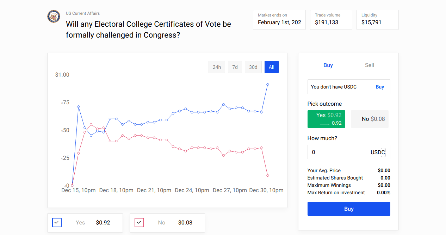Click the US Current Affairs category label

tap(83, 13)
